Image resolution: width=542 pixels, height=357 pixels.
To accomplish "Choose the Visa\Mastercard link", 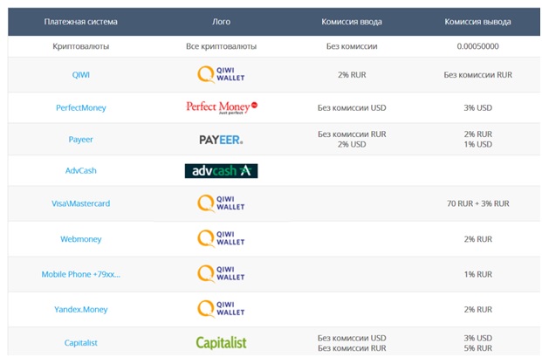I will pos(81,203).
